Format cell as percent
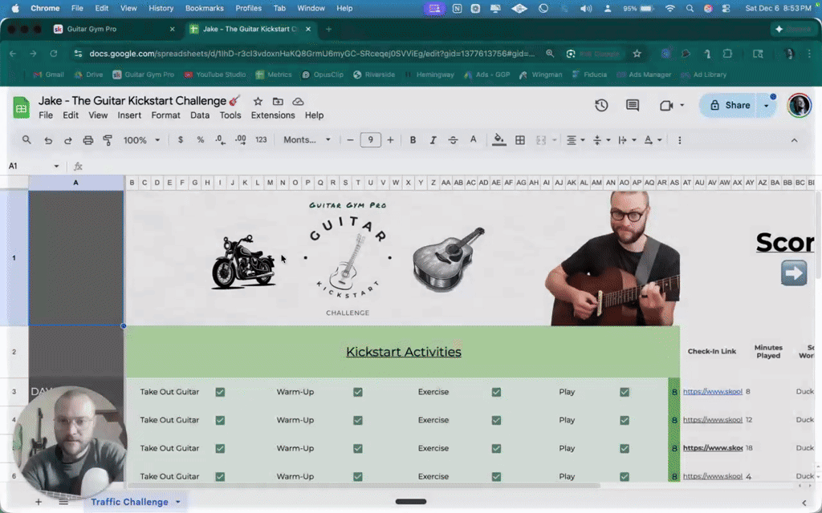 [x=200, y=139]
